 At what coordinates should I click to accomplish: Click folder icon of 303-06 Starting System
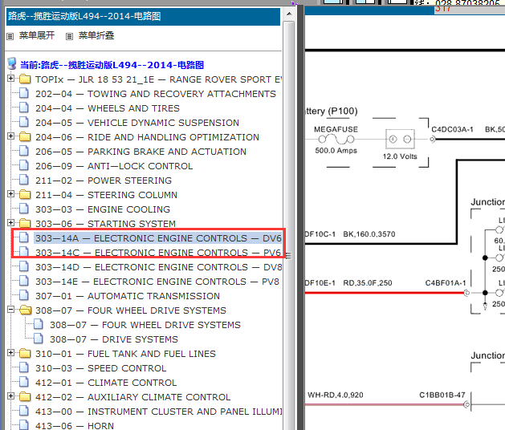[x=25, y=223]
